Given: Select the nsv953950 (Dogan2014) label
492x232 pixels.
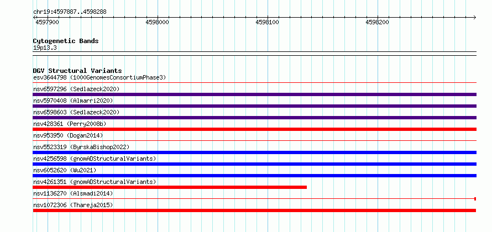Looking at the screenshot, I should 68,135.
